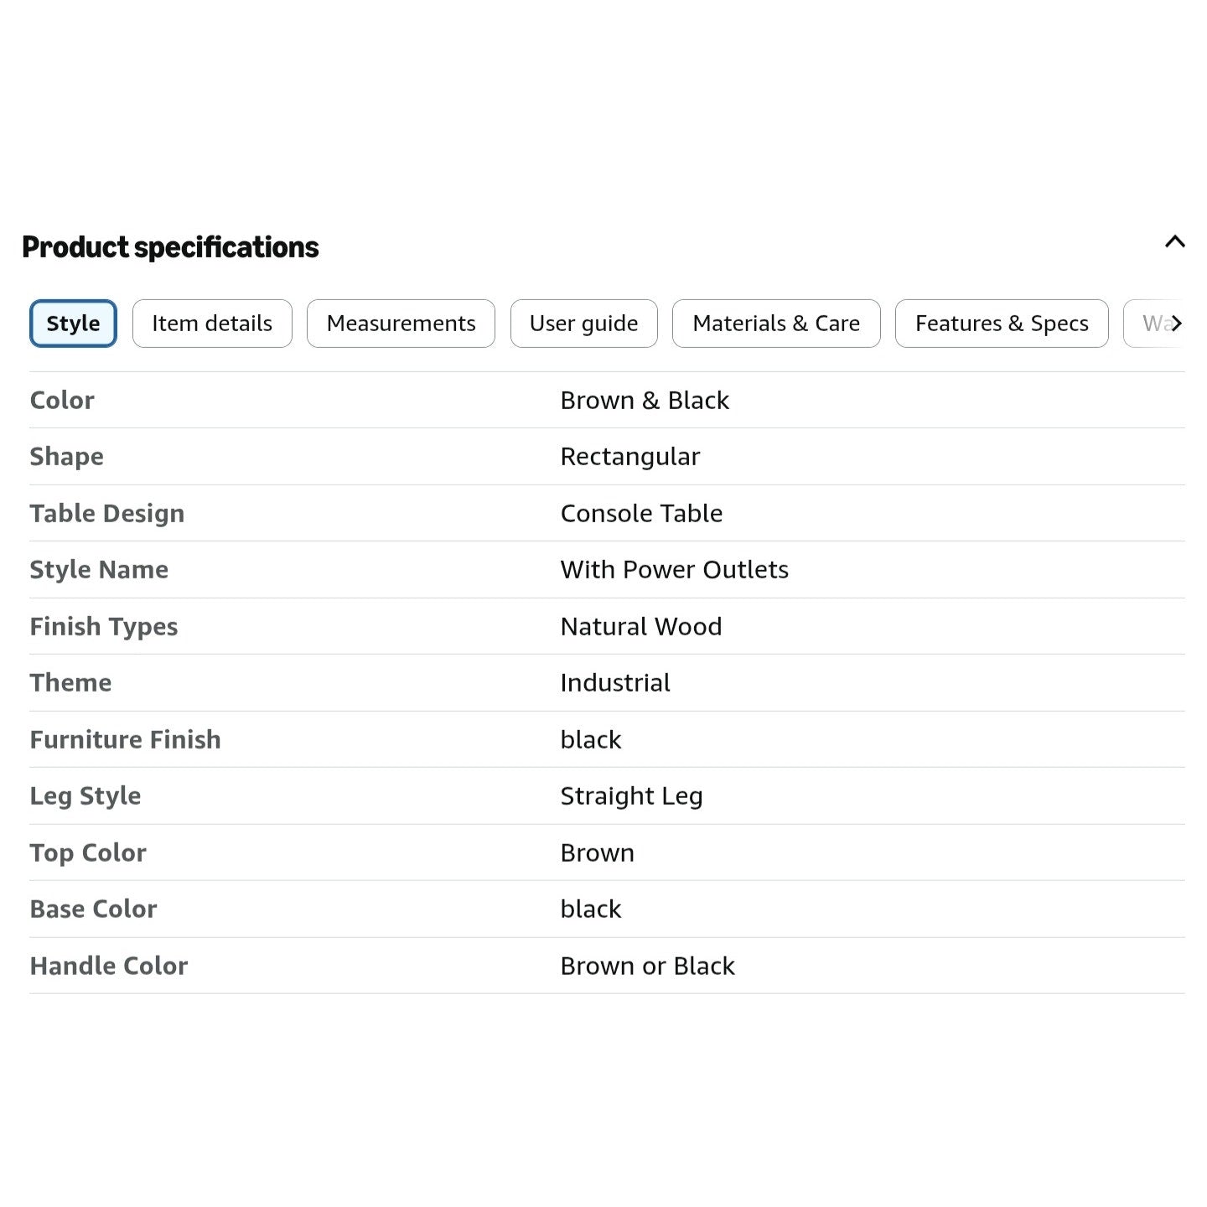The width and height of the screenshot is (1207, 1207).
Task: Open the Item details tab
Action: tap(212, 324)
